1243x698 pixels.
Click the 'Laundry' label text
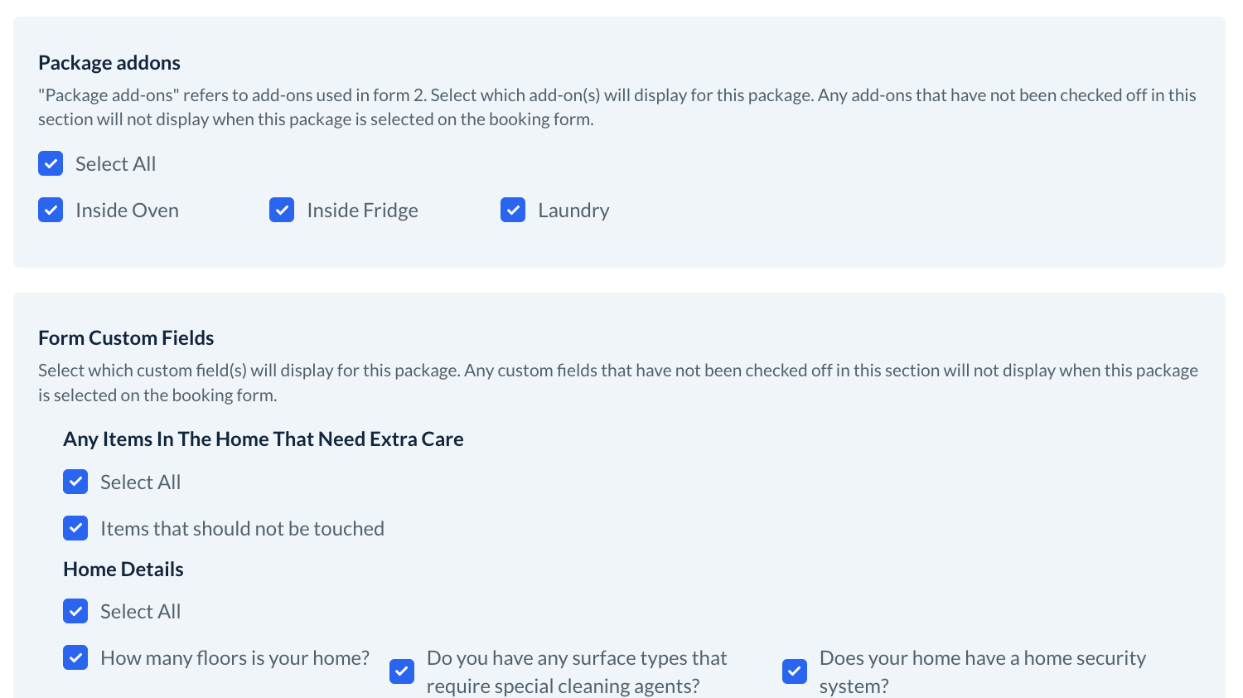pos(573,211)
